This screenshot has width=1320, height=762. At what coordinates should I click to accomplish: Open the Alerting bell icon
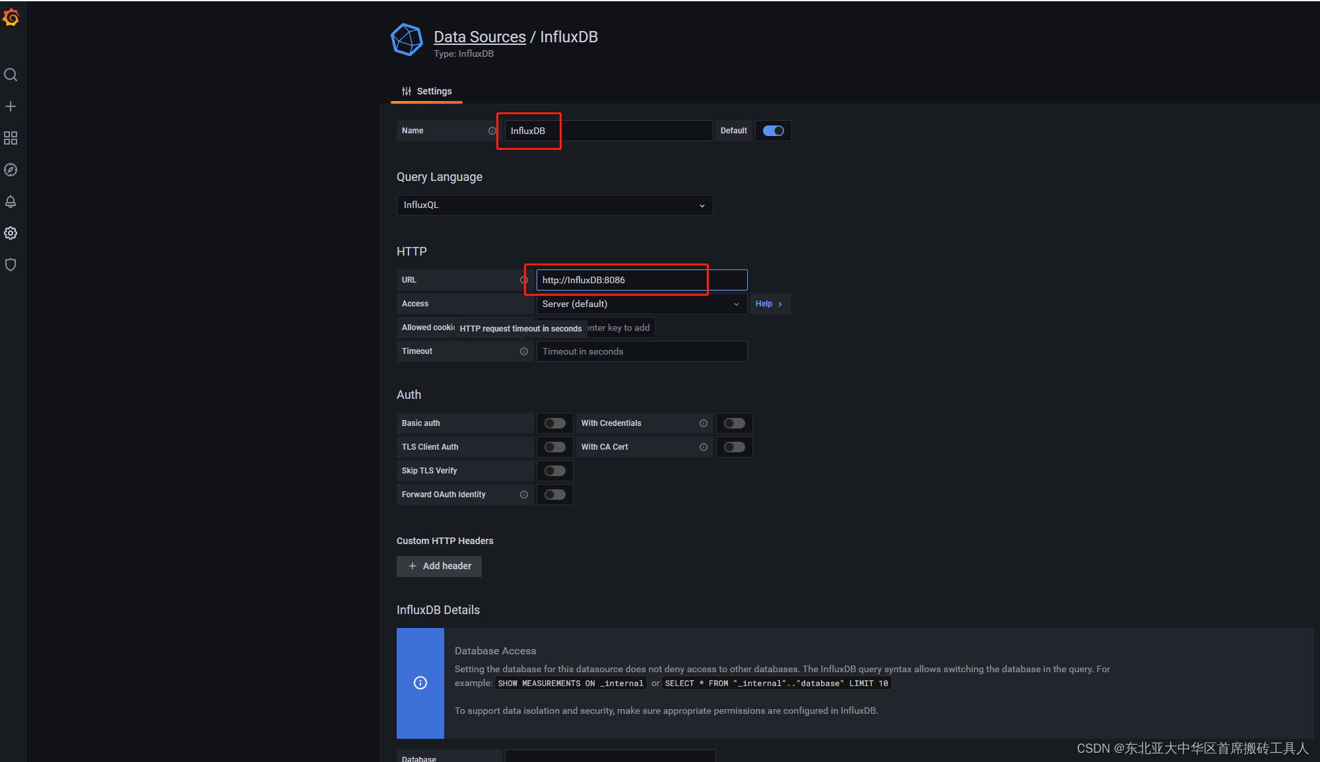coord(11,201)
